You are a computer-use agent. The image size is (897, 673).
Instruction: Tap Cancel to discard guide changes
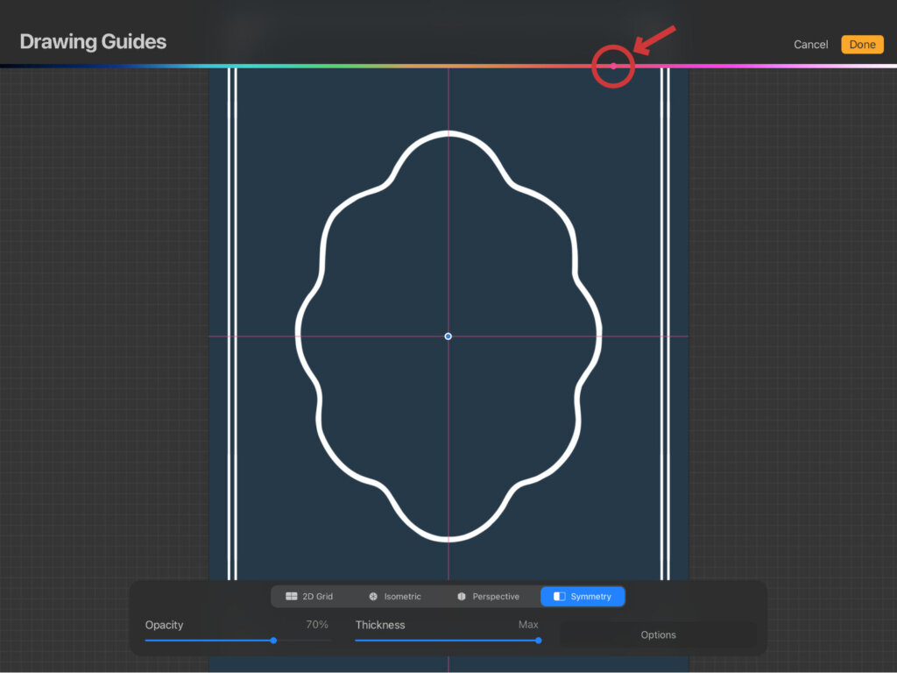point(810,45)
